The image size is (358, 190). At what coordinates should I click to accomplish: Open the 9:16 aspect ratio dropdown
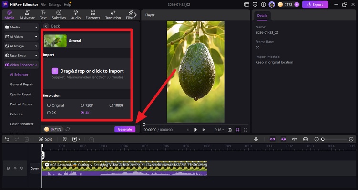pyautogui.click(x=219, y=130)
